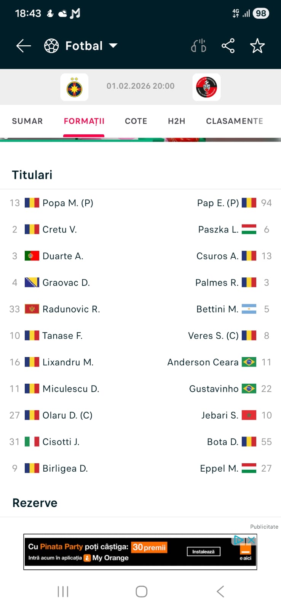View Anderson Ceara player details
Image resolution: width=281 pixels, height=609 pixels.
click(203, 362)
